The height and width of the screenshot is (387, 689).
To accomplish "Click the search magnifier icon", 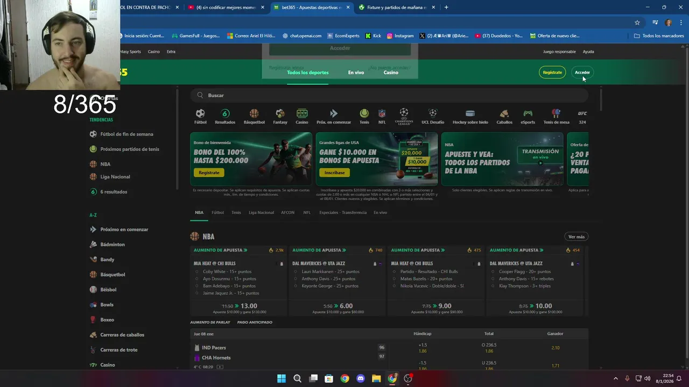I will tap(200, 95).
